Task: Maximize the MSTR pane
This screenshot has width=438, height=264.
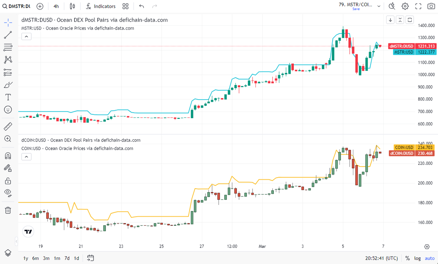Action: tap(410, 20)
